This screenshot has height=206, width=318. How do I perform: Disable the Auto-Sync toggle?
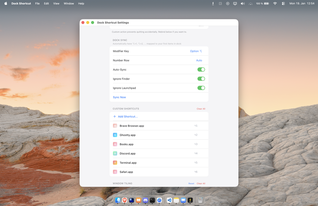[x=201, y=69]
